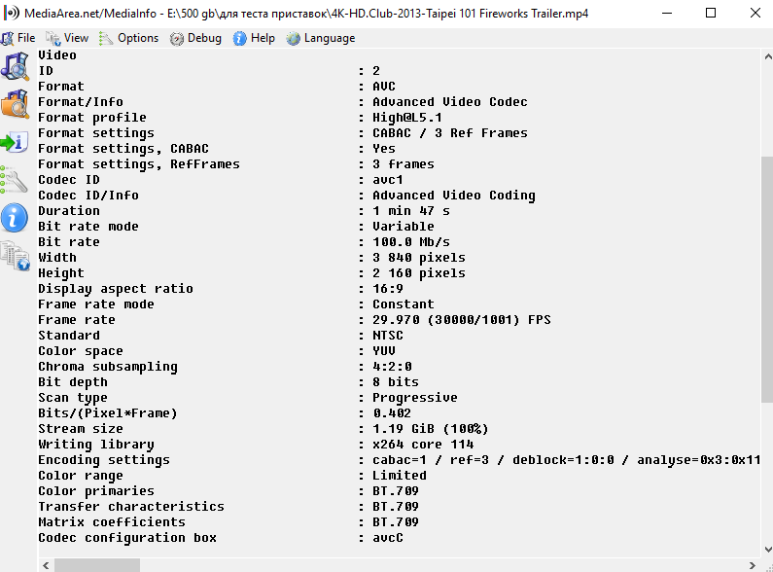This screenshot has height=572, width=773.
Task: Open the Language menu
Action: [x=321, y=38]
